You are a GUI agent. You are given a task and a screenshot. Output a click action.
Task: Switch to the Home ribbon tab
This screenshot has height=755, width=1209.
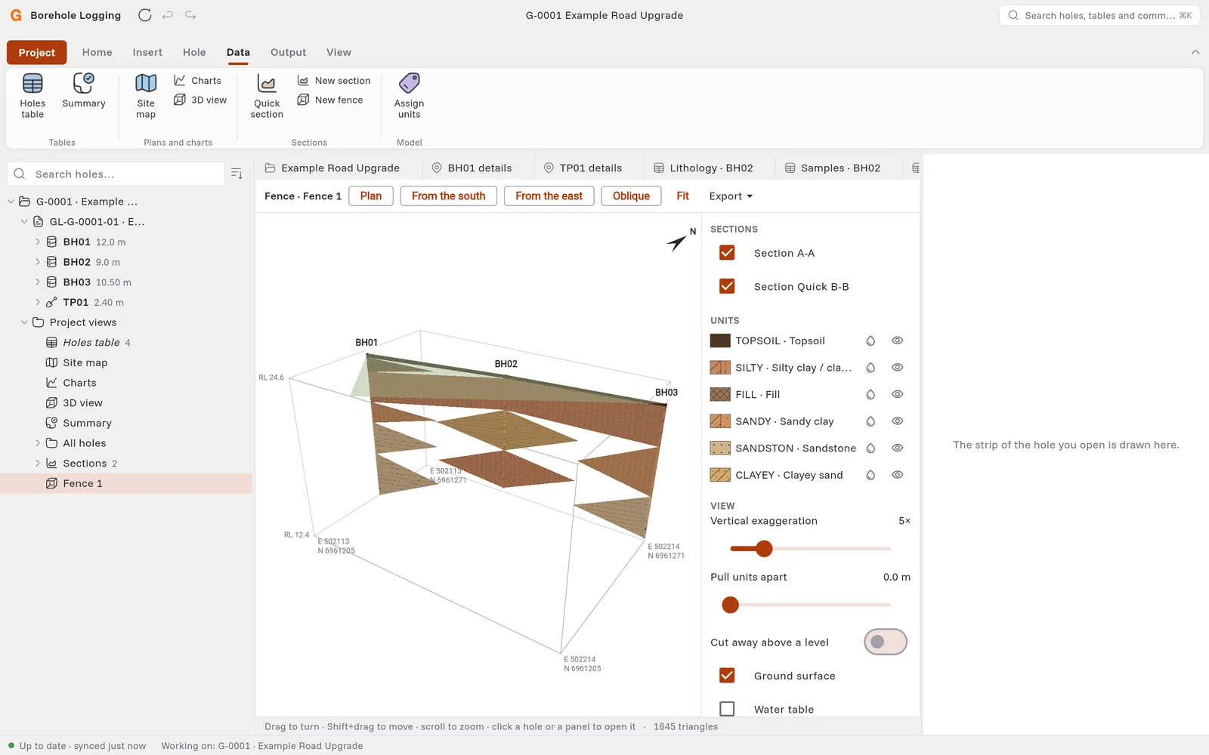[x=97, y=52]
